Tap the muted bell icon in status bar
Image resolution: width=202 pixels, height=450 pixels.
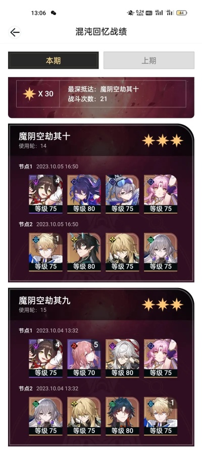[x=131, y=13]
